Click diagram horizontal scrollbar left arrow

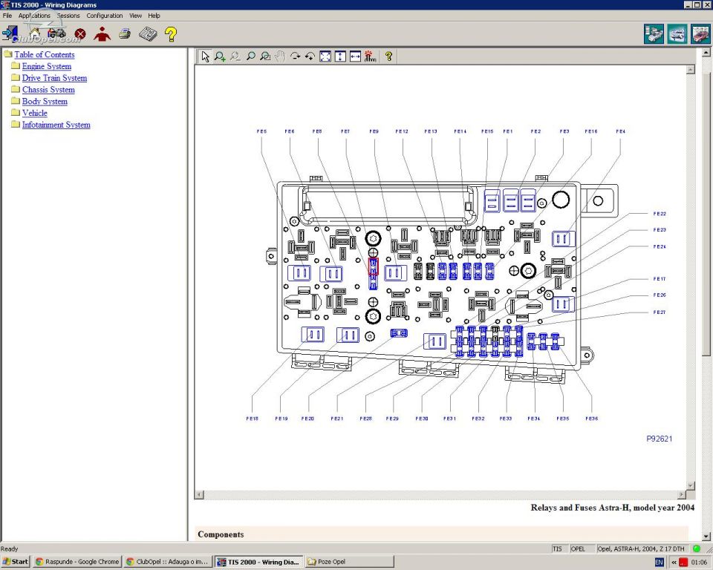(x=200, y=494)
